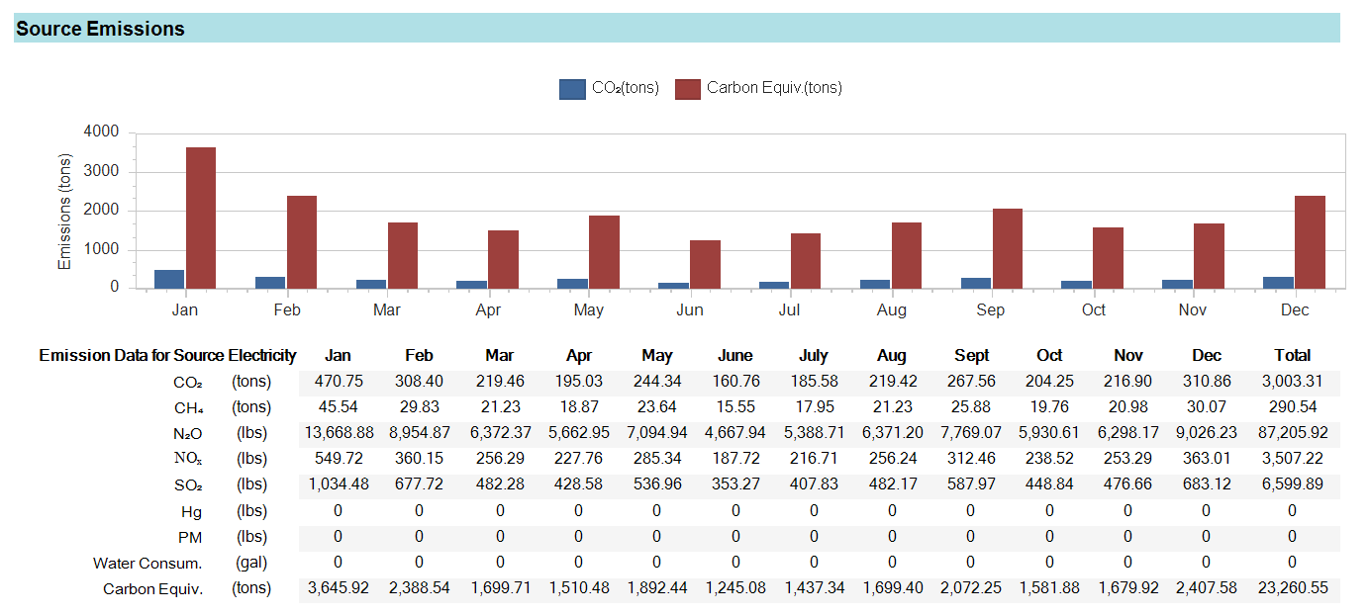Click the Carbon Equiv. total value 23,260.55
This screenshot has width=1369, height=615.
[1292, 587]
